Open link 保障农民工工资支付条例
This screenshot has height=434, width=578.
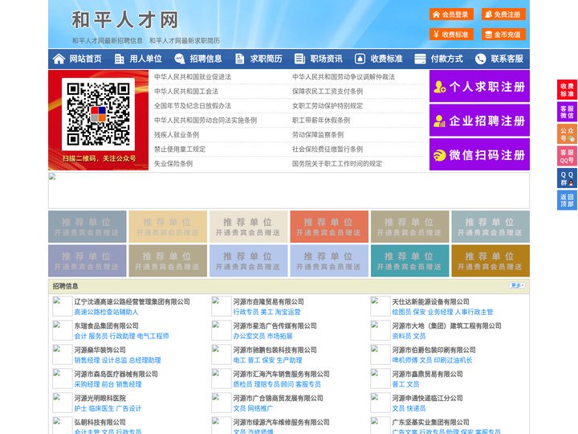point(328,91)
